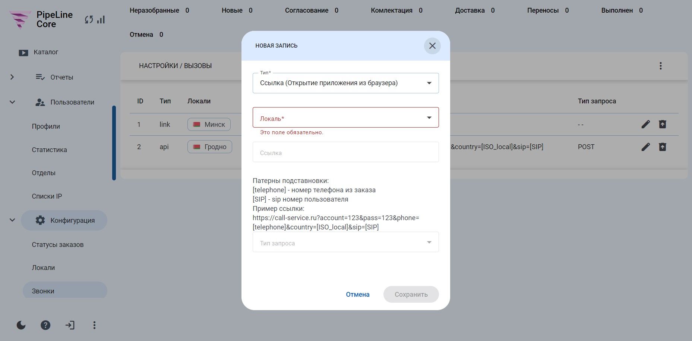Go to Профили page
Viewport: 692px width, 341px height.
coord(46,126)
